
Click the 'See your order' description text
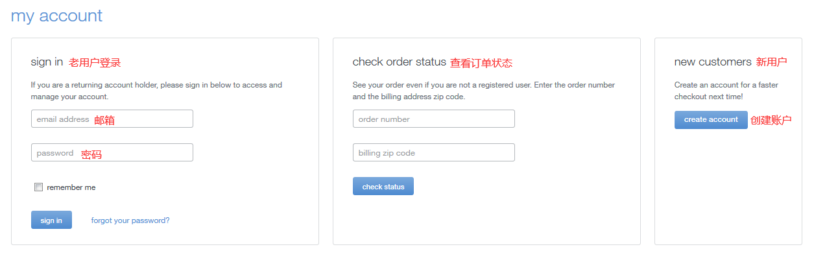[x=483, y=91]
